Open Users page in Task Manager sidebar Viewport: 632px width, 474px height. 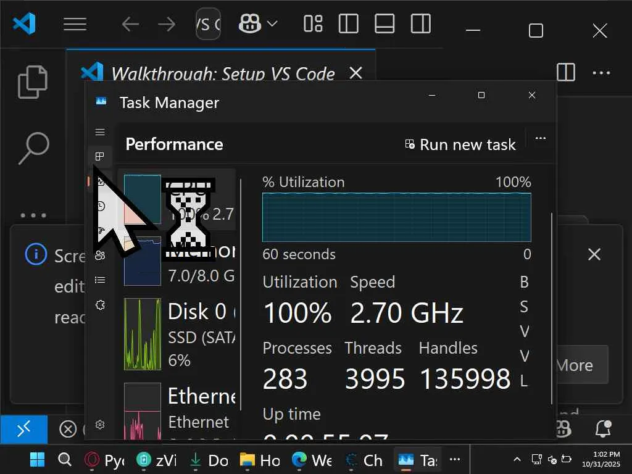(100, 256)
